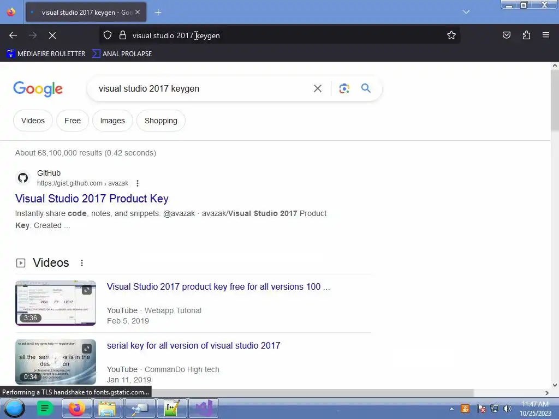
Task: Click YouTube · Webapp Tutorial source text
Action: 154,310
